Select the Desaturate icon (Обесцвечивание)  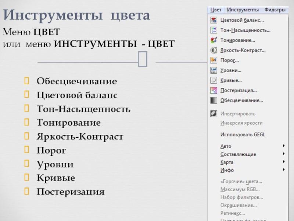point(213,100)
